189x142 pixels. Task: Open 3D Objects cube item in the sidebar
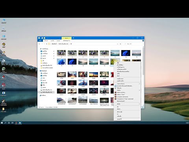(x=44, y=83)
